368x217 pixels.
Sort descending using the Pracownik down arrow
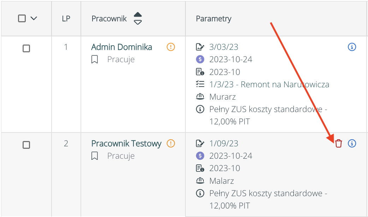coord(138,22)
